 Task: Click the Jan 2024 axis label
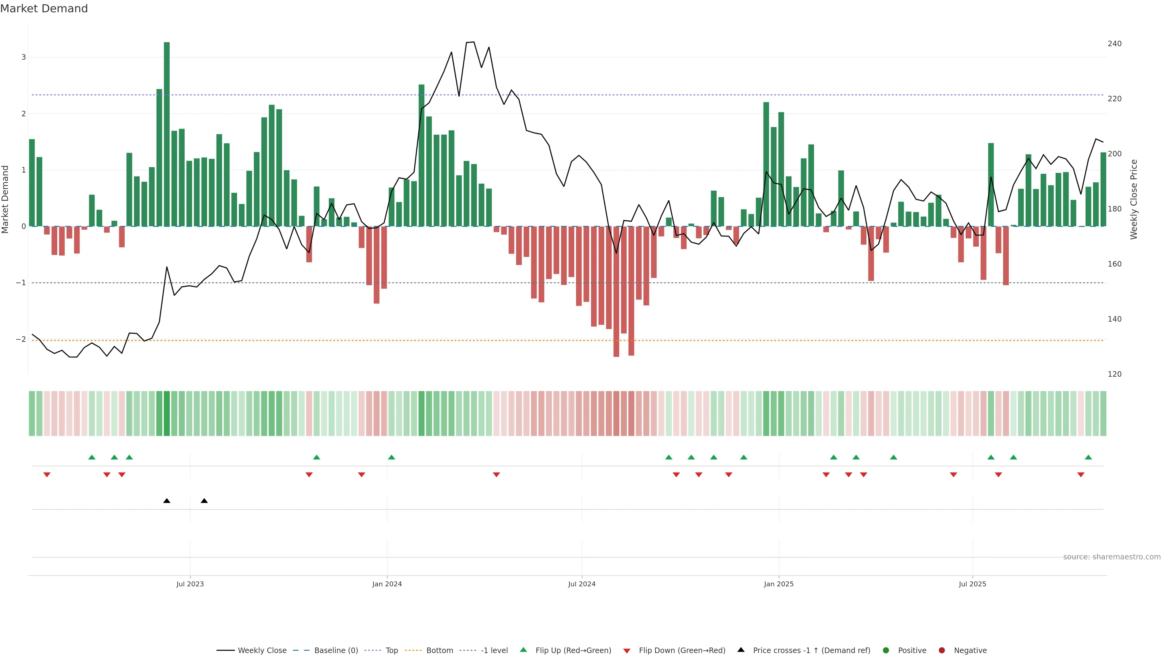click(387, 584)
